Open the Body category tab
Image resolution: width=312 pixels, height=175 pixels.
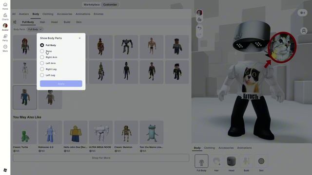[36, 14]
